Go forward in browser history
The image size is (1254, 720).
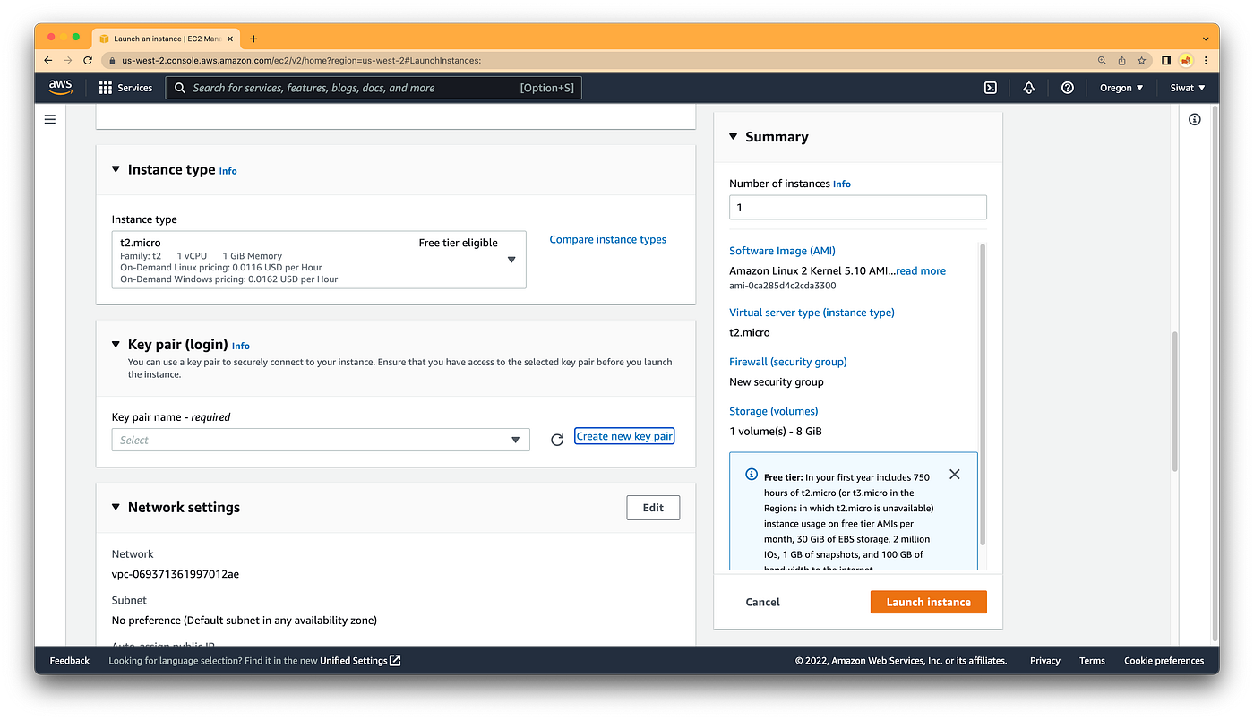pyautogui.click(x=68, y=60)
